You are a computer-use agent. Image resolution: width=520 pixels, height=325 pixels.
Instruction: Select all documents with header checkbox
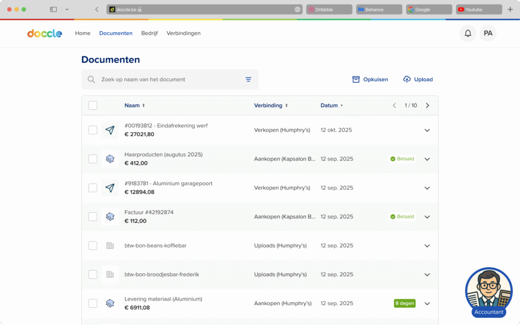click(x=93, y=106)
